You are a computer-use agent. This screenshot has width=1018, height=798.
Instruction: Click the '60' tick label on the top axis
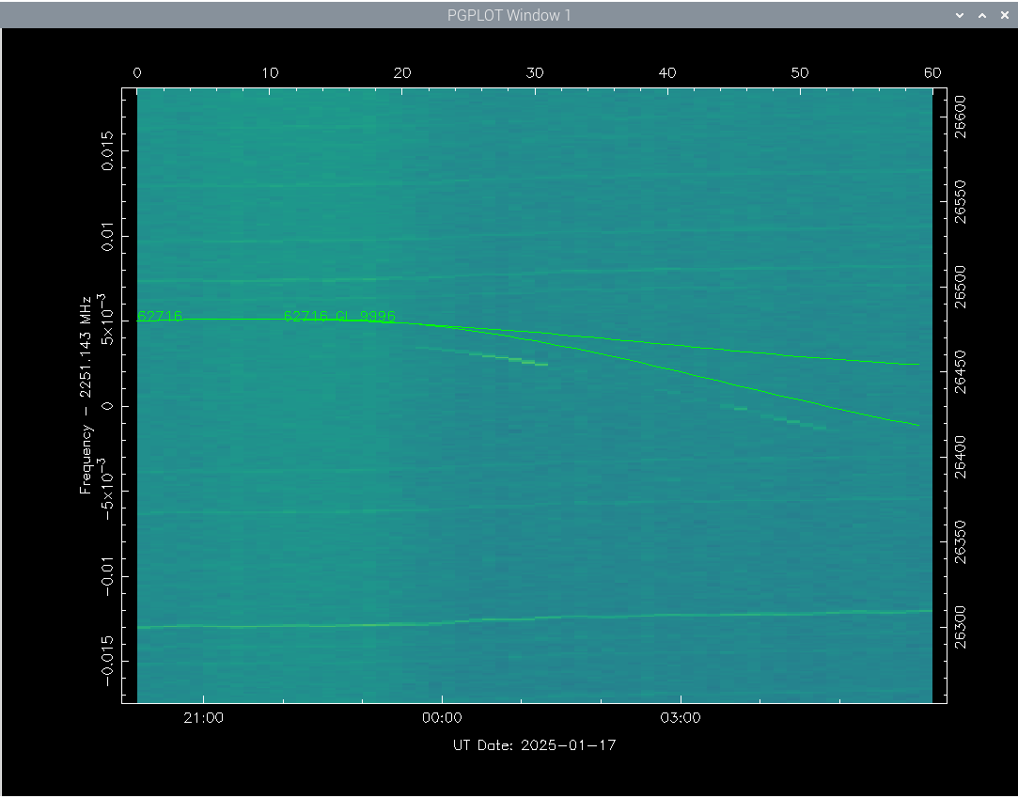(932, 71)
